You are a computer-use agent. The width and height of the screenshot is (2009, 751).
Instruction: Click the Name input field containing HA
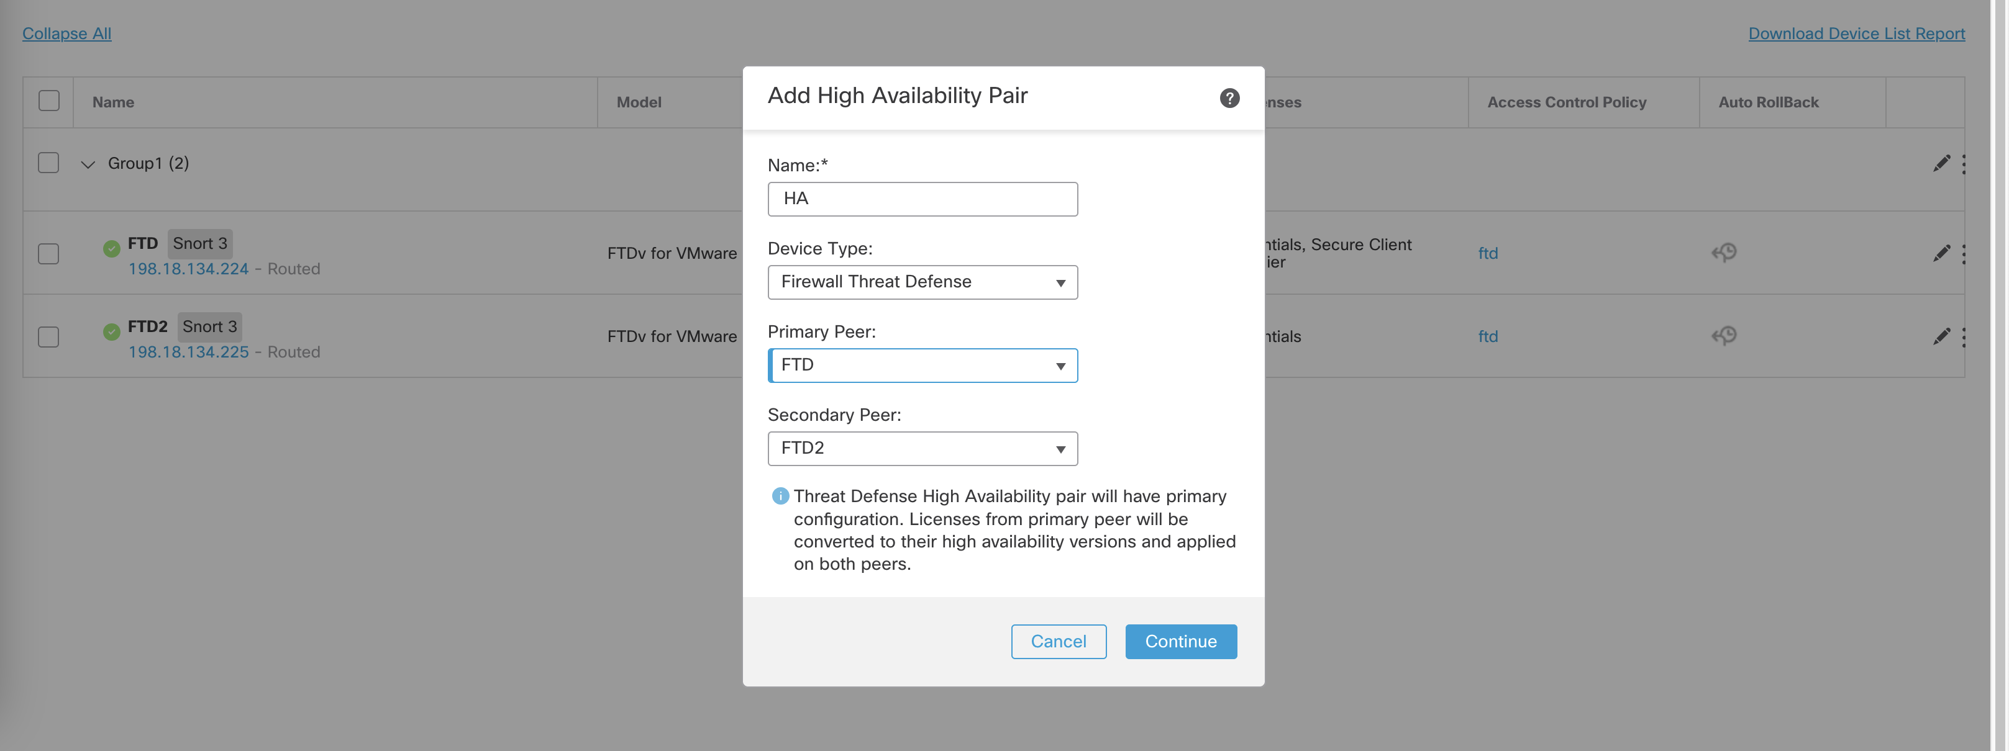(922, 199)
